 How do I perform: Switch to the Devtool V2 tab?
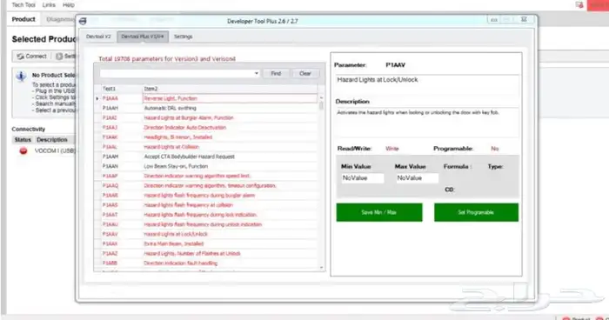tap(98, 37)
